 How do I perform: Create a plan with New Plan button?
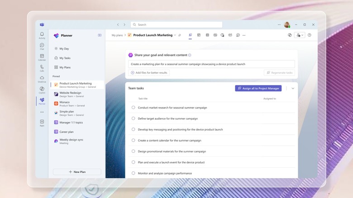(77, 172)
